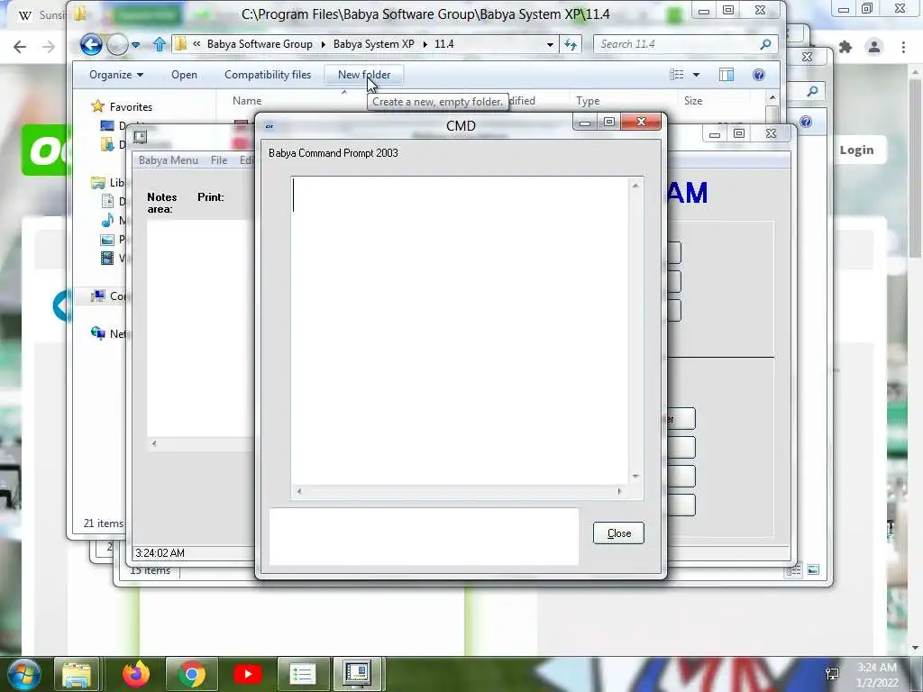This screenshot has width=923, height=692.
Task: Click scroll left arrow in Notes area
Action: (x=154, y=443)
